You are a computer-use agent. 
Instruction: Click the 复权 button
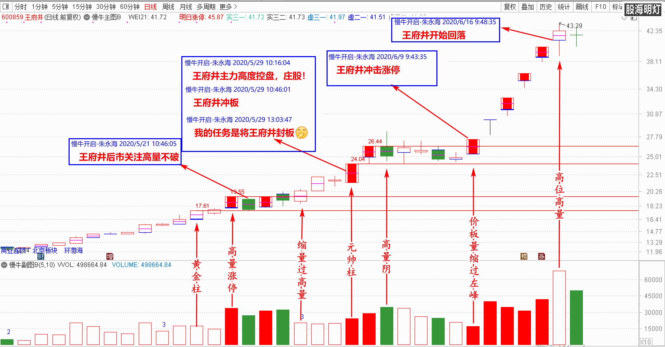pyautogui.click(x=510, y=7)
